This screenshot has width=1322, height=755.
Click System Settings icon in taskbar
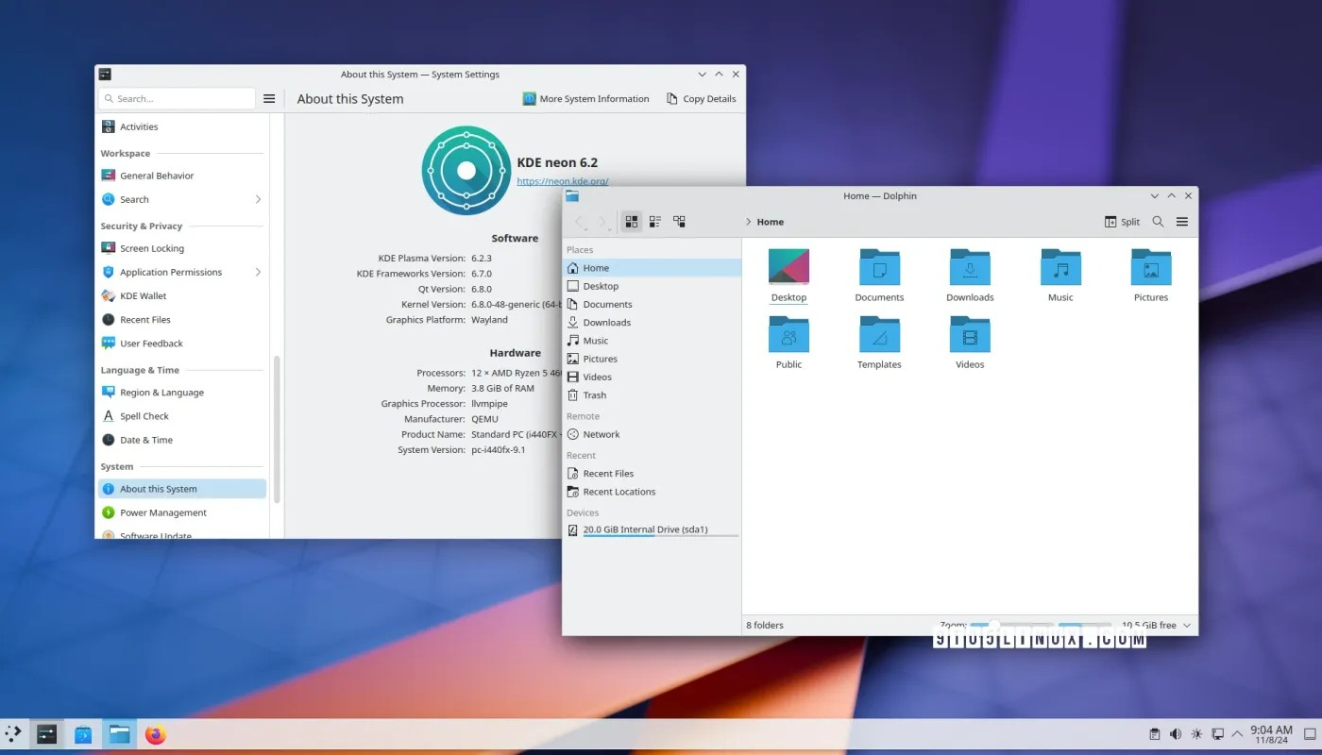46,733
